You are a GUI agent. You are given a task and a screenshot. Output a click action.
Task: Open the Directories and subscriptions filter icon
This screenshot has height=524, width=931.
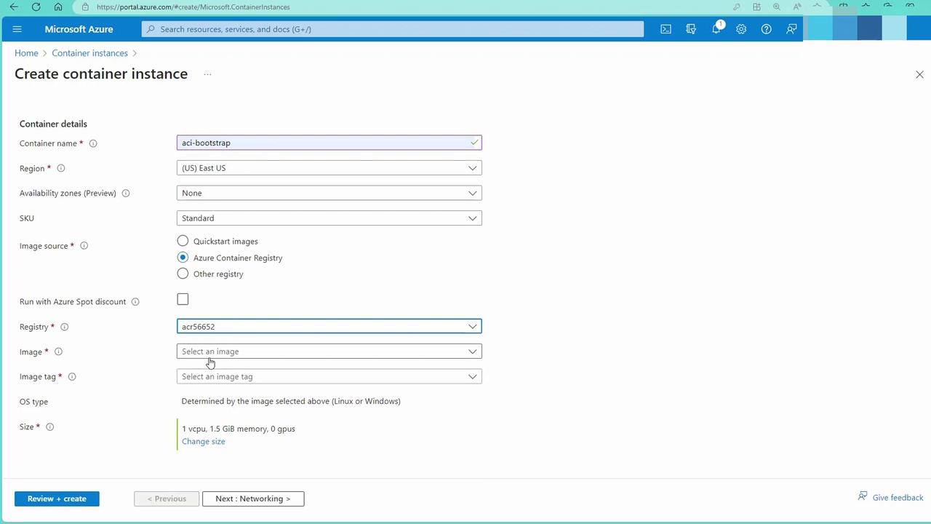(691, 29)
